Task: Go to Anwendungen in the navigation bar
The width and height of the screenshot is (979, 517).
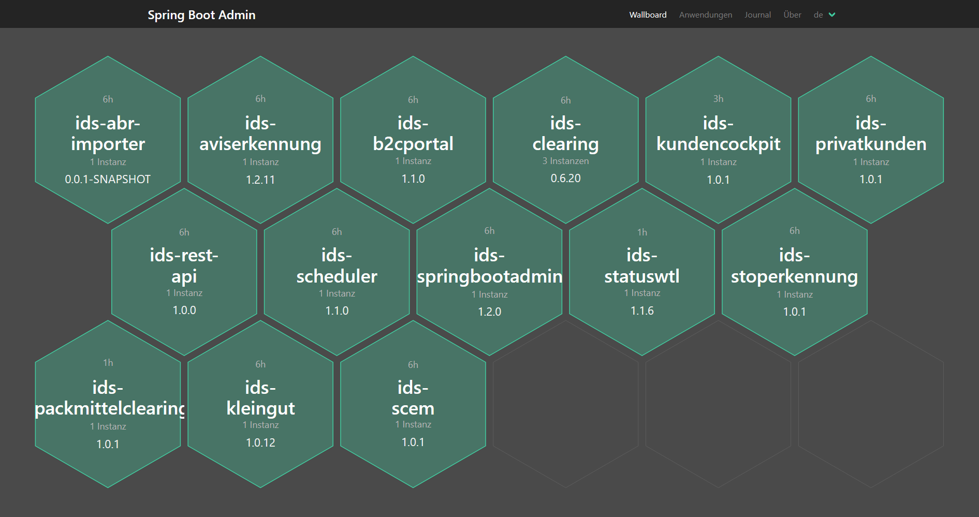Action: pos(706,14)
